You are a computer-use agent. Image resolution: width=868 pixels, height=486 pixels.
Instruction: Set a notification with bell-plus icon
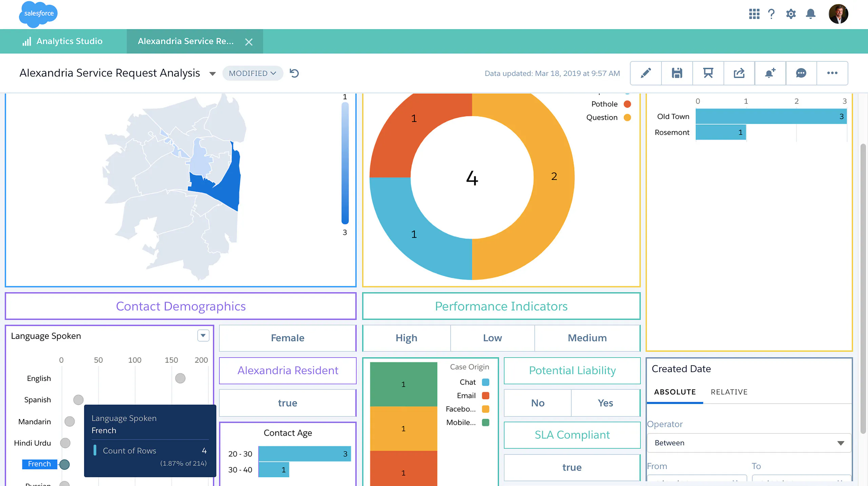tap(770, 73)
